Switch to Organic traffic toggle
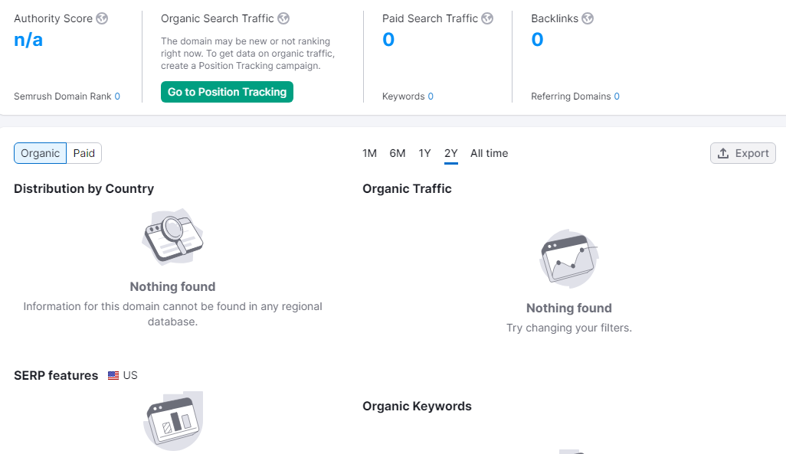The height and width of the screenshot is (454, 786). tap(40, 153)
